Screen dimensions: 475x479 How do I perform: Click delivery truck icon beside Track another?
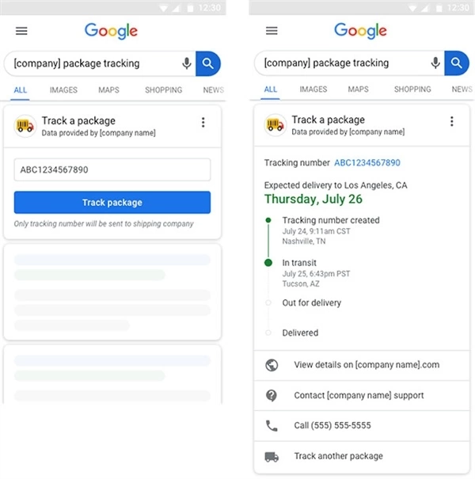point(272,456)
